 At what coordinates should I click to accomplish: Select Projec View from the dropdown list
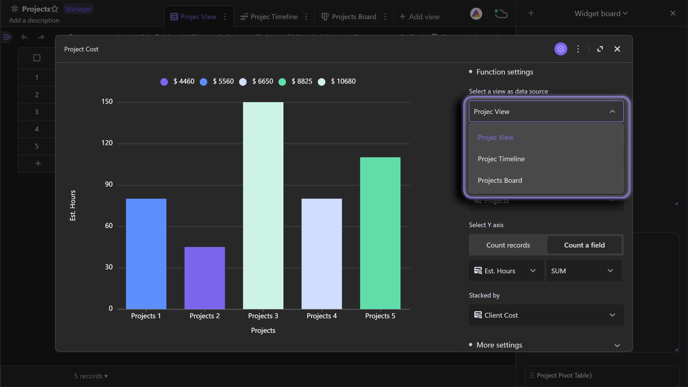(x=496, y=137)
